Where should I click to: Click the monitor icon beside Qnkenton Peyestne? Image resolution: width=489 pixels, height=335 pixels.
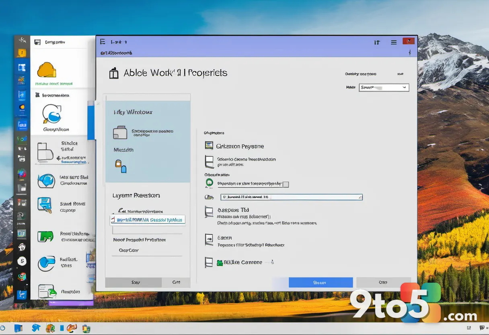click(x=209, y=146)
